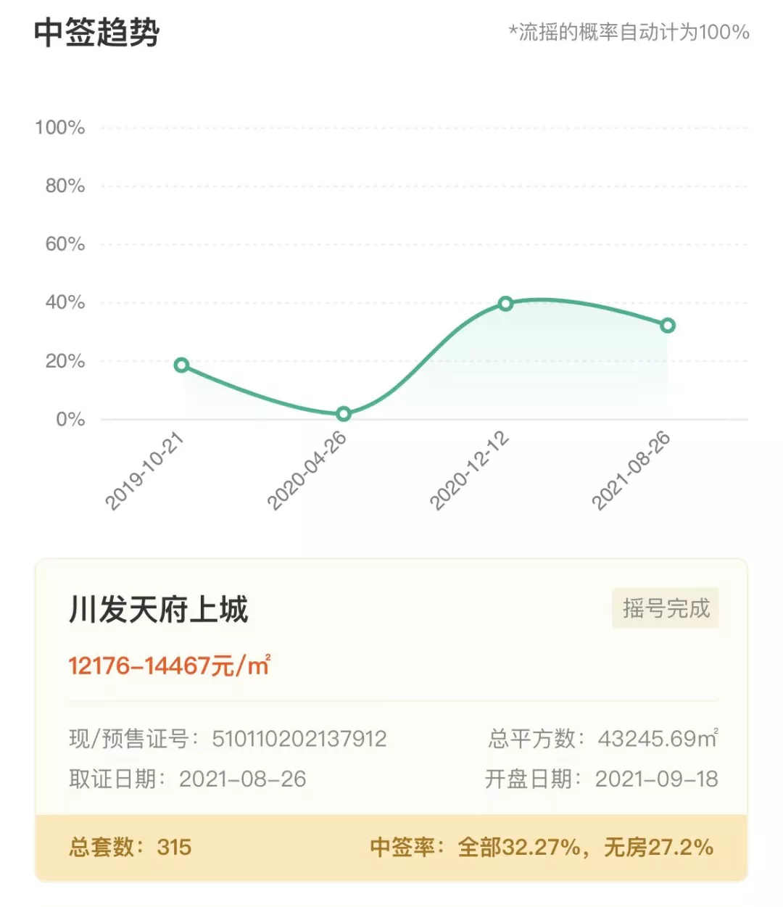Click the 2021-08-26 axis date label
Viewport: 783px width, 907px height.
[631, 471]
